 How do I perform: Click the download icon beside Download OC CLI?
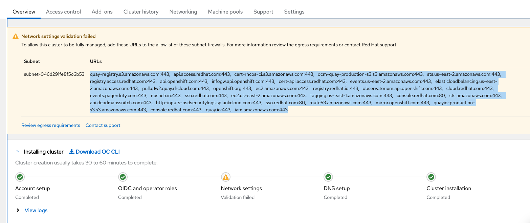point(71,152)
